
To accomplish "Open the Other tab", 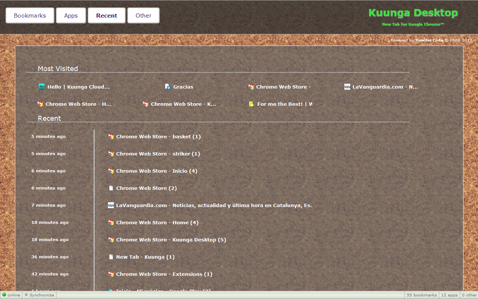I will (143, 16).
